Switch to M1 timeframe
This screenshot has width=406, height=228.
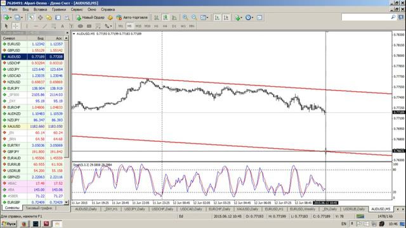pyautogui.click(x=121, y=26)
